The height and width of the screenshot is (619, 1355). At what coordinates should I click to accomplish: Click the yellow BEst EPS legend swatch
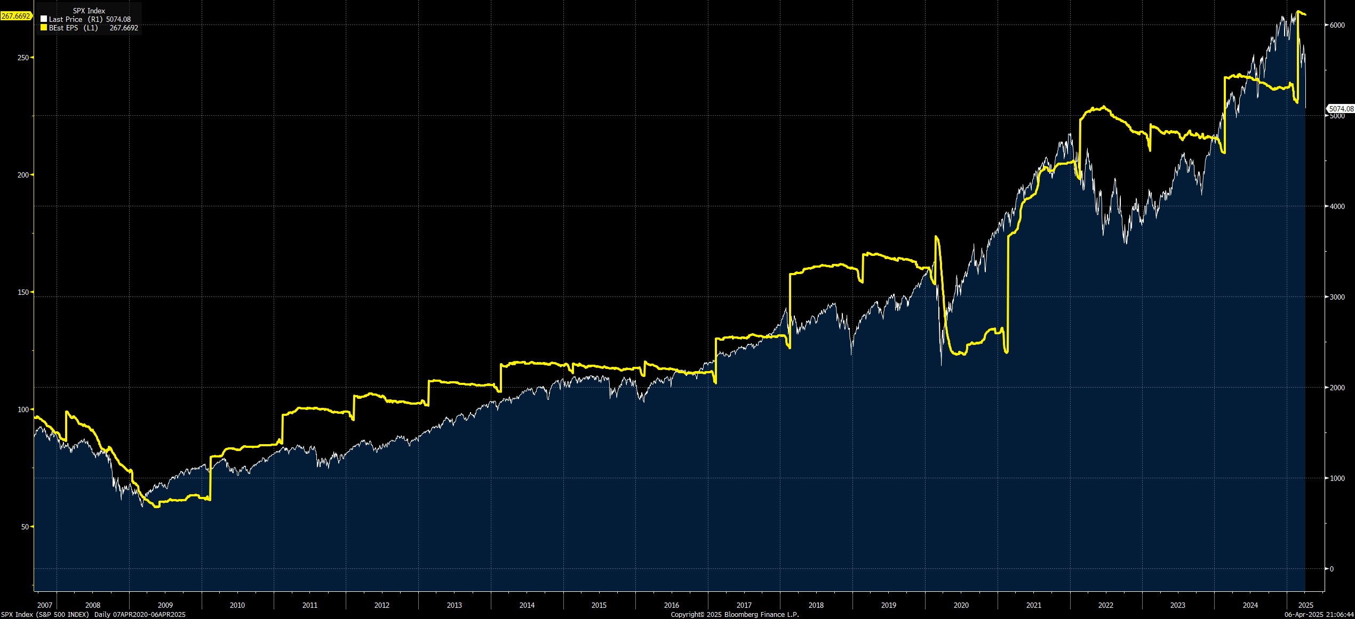44,28
